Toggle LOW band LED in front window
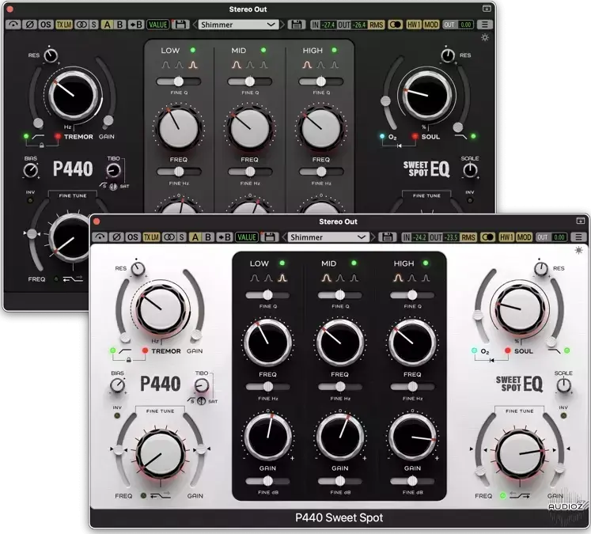Image resolution: width=591 pixels, height=534 pixels. tap(282, 263)
